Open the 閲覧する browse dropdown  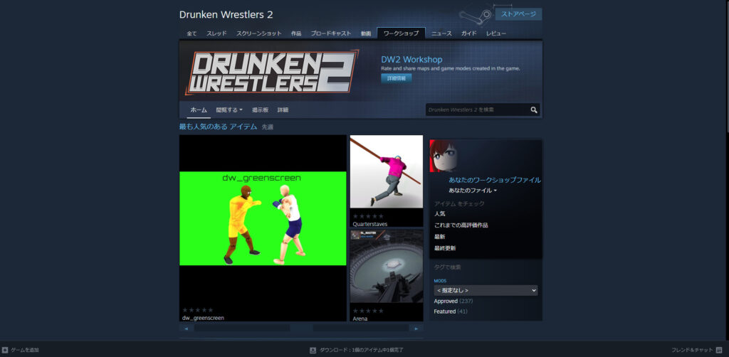click(x=229, y=110)
